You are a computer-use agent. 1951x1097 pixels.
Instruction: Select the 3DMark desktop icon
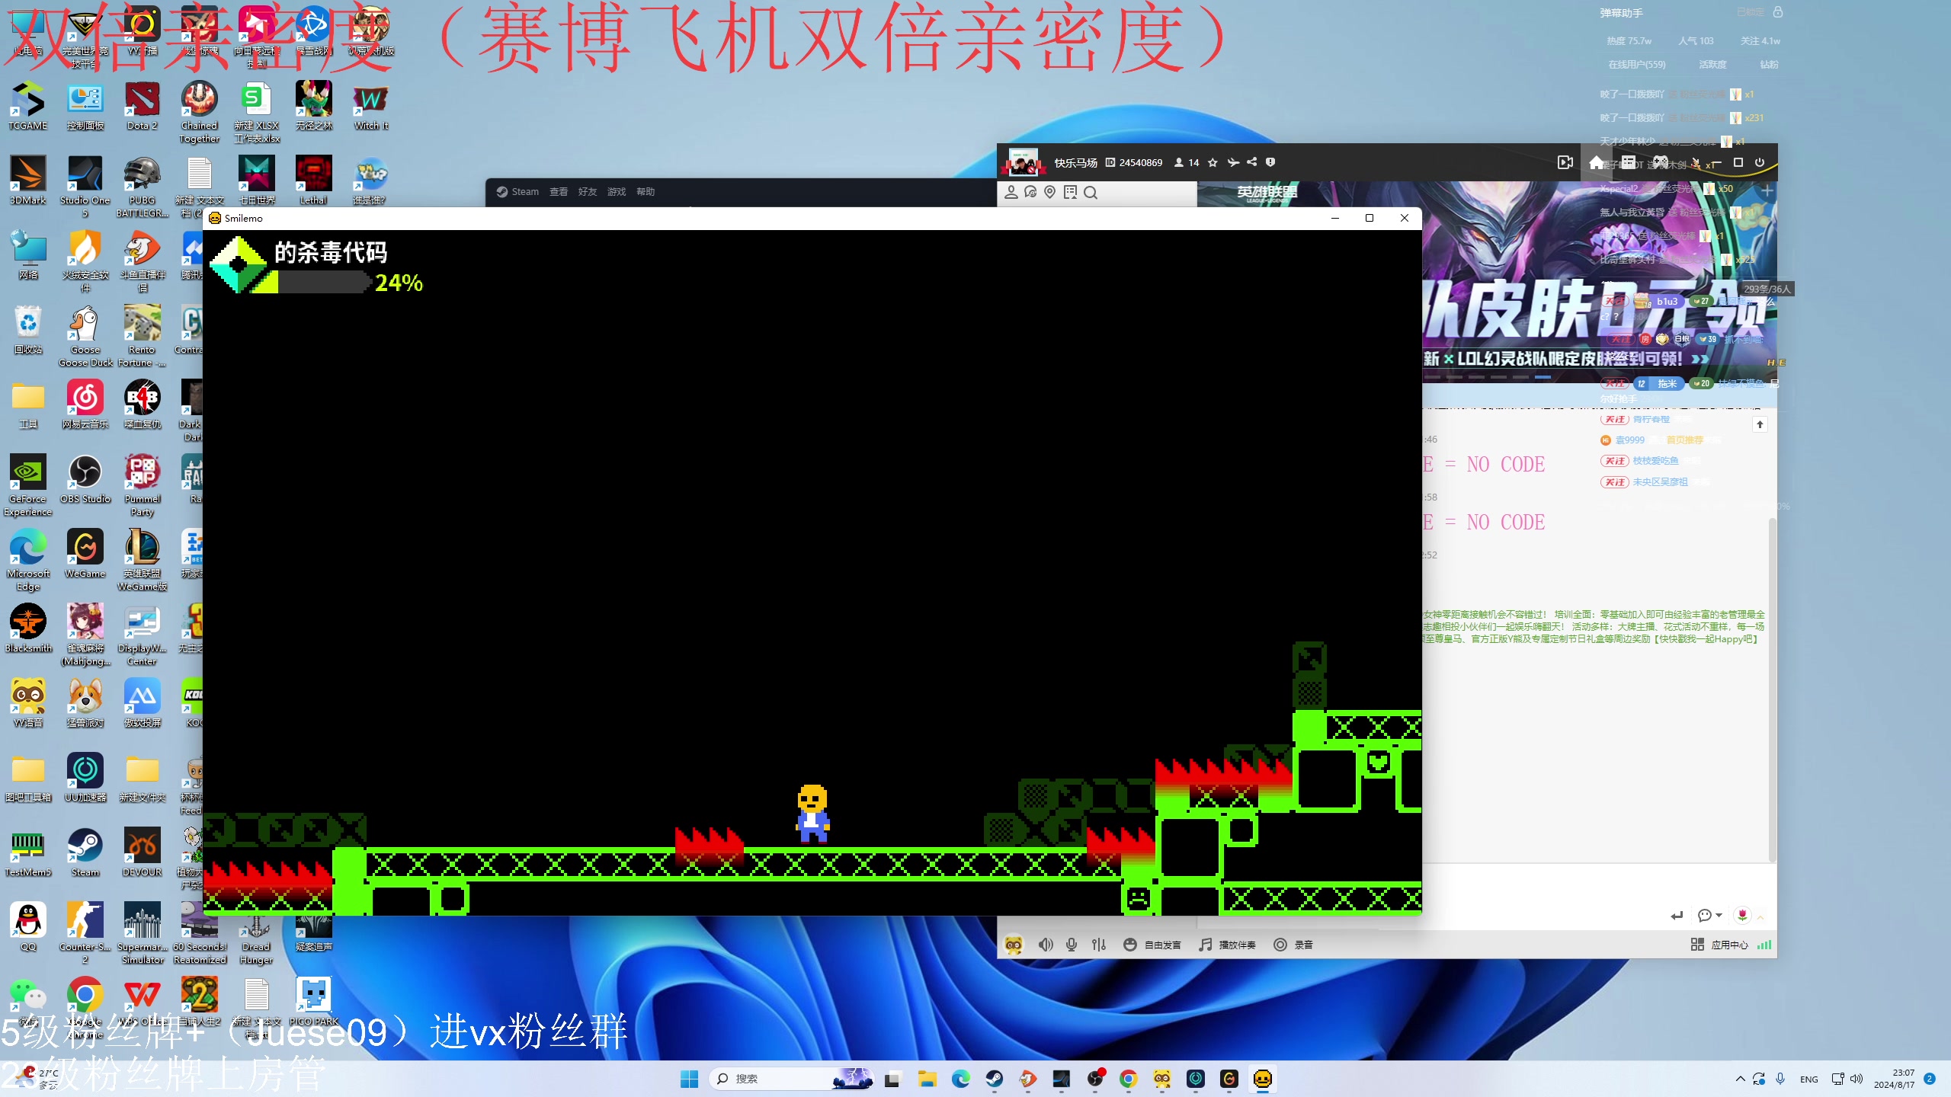tap(28, 181)
